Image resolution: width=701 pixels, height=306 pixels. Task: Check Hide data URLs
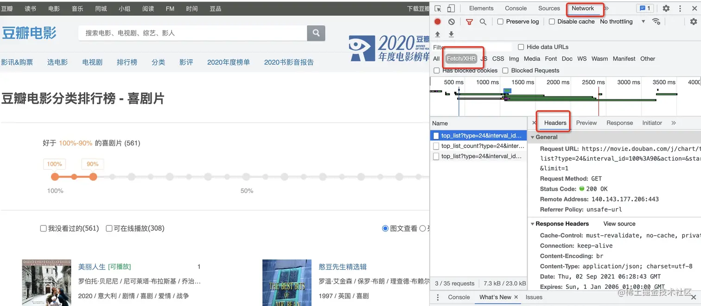click(x=521, y=47)
